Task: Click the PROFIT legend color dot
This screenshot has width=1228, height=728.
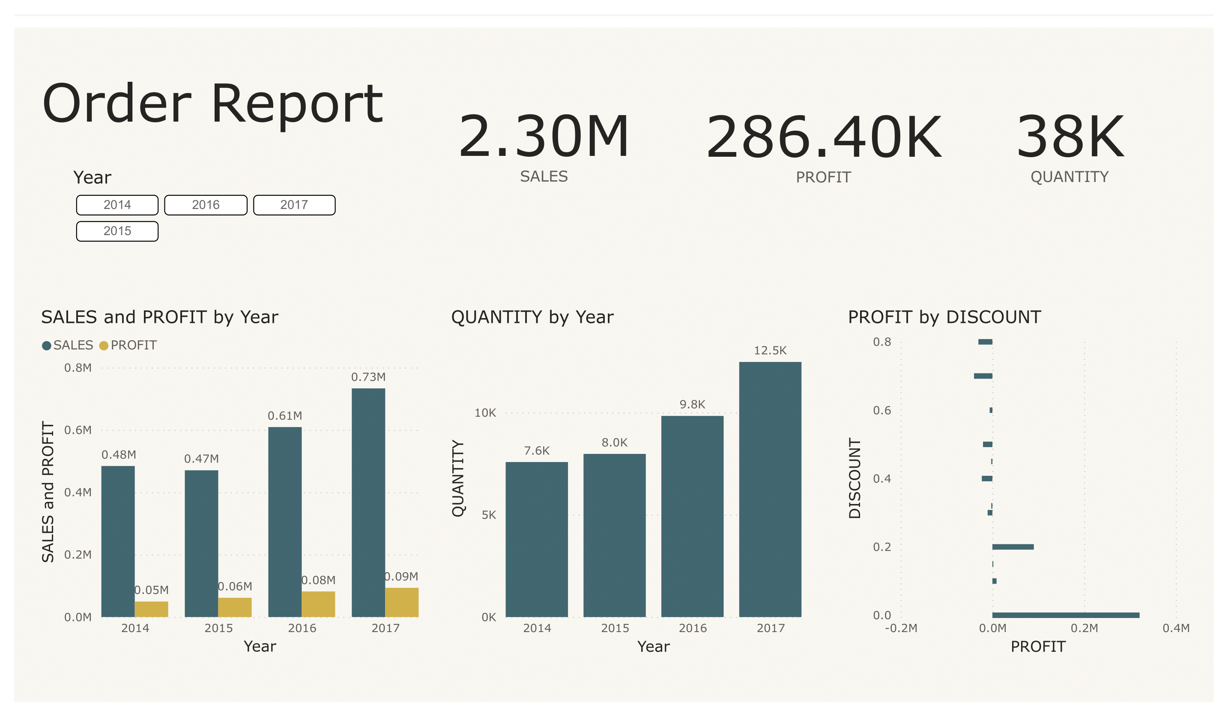Action: pyautogui.click(x=104, y=346)
